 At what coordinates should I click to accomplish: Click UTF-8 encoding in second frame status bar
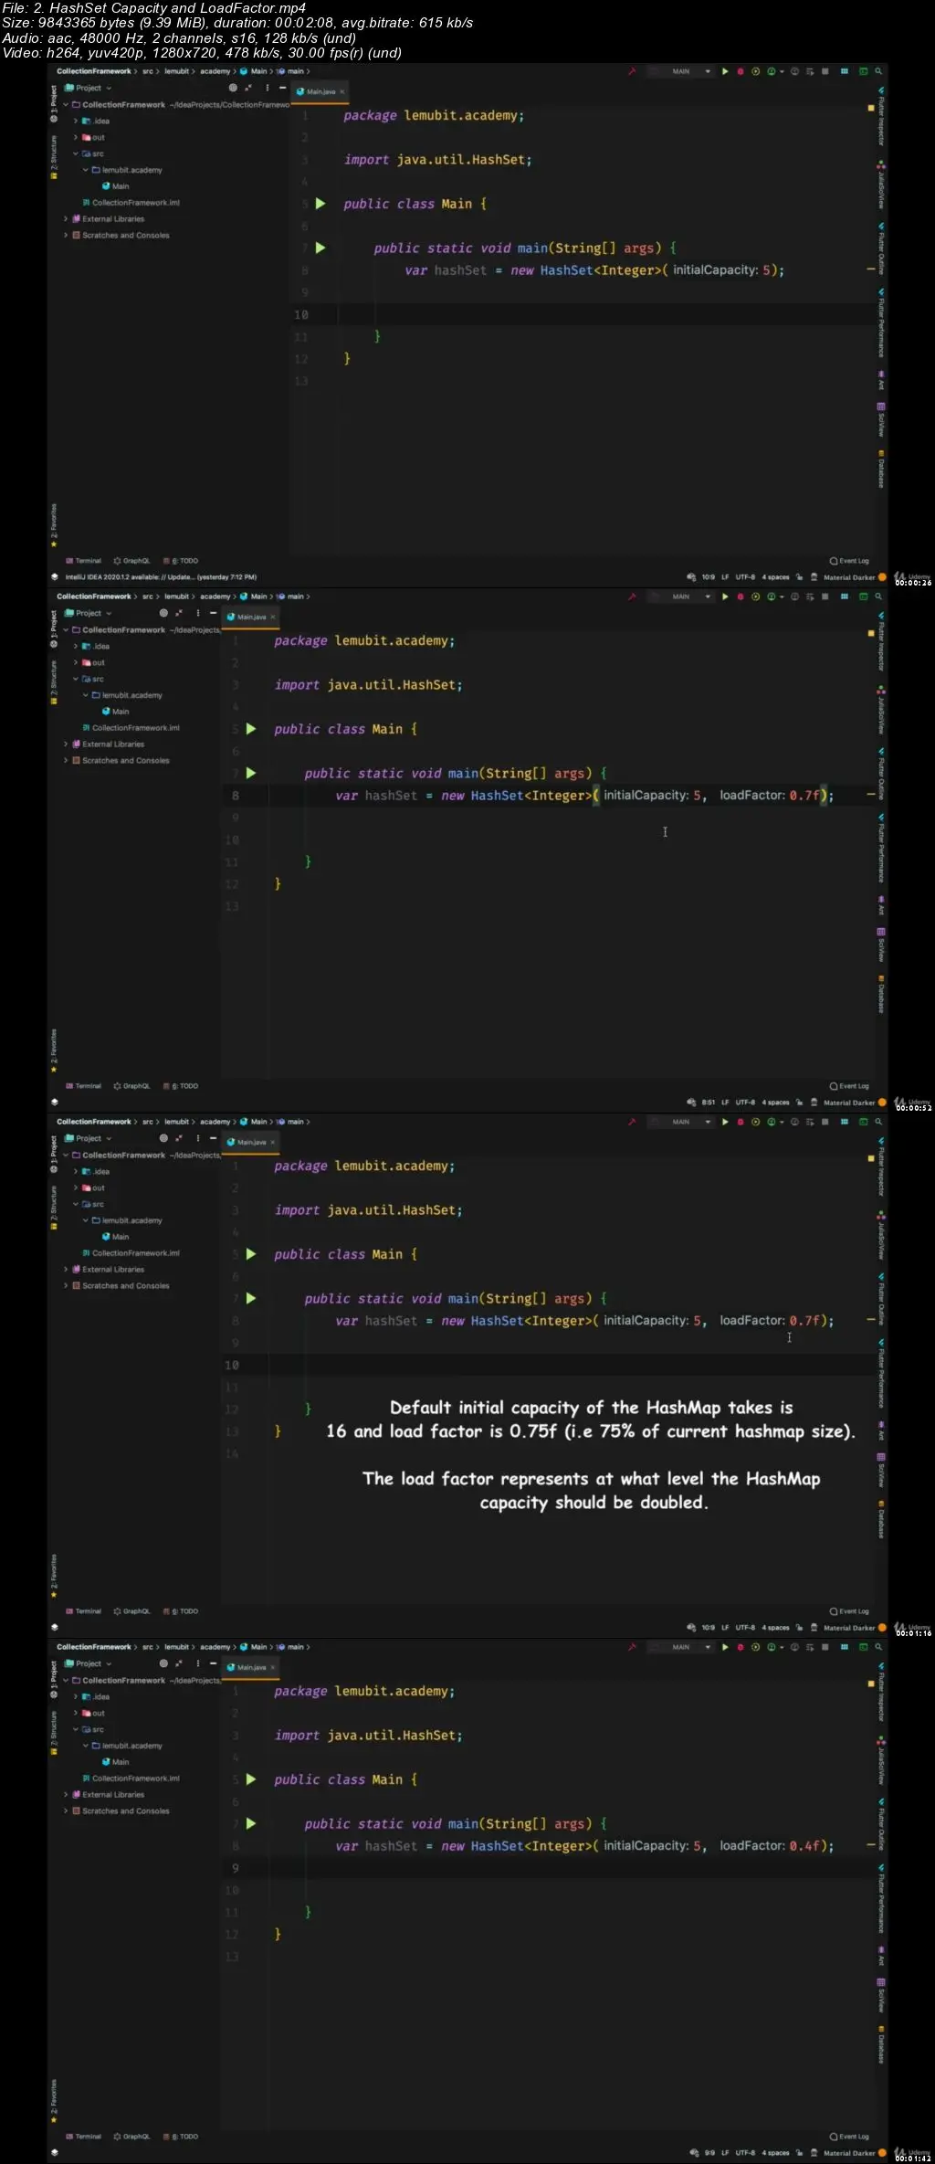(745, 1103)
